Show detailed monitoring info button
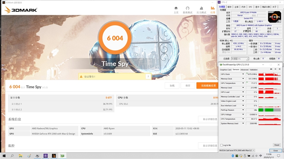284x159 pixels. pos(208,146)
